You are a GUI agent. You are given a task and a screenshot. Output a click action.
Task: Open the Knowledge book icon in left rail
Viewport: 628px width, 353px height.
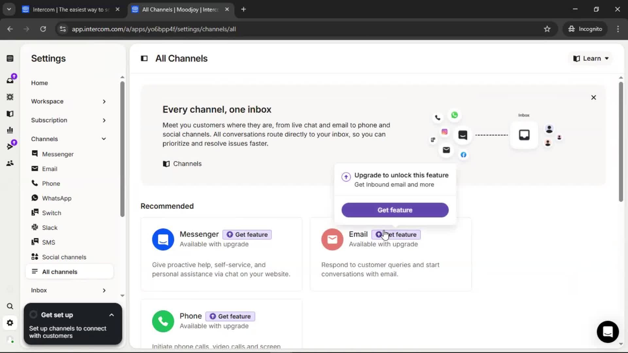pyautogui.click(x=10, y=114)
